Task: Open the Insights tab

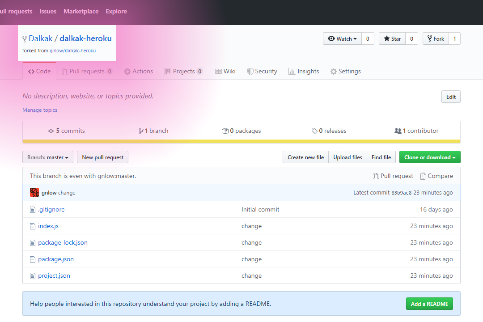Action: (x=304, y=71)
